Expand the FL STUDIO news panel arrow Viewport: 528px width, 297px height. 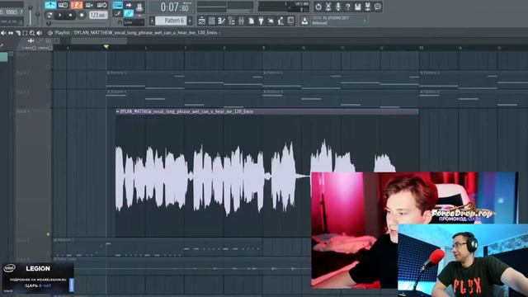(x=365, y=21)
